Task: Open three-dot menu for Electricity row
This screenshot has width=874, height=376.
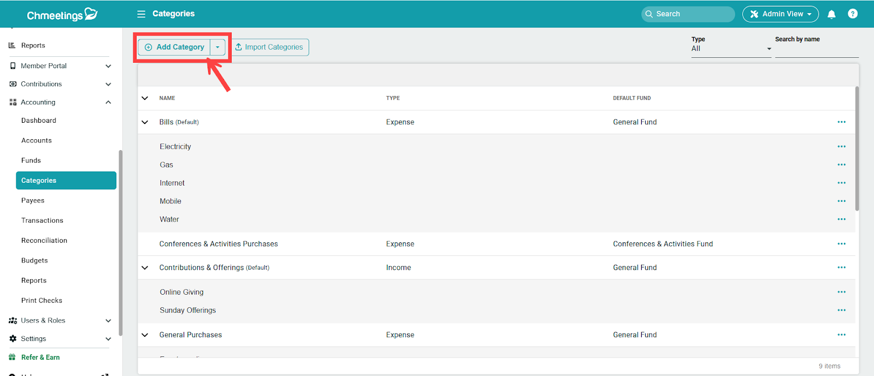Action: (841, 147)
